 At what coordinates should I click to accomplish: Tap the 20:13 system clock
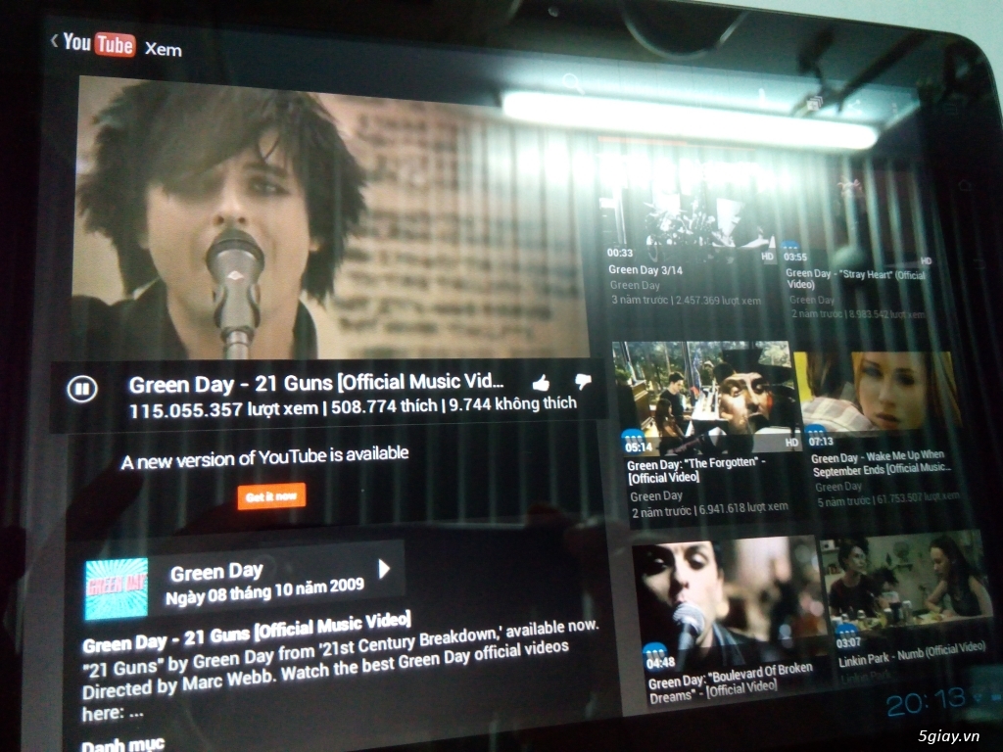click(x=925, y=702)
